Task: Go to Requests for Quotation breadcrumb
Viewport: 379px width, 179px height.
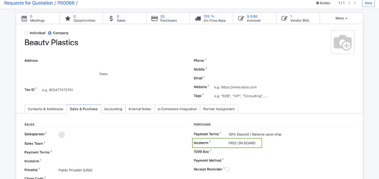Action: (x=28, y=3)
